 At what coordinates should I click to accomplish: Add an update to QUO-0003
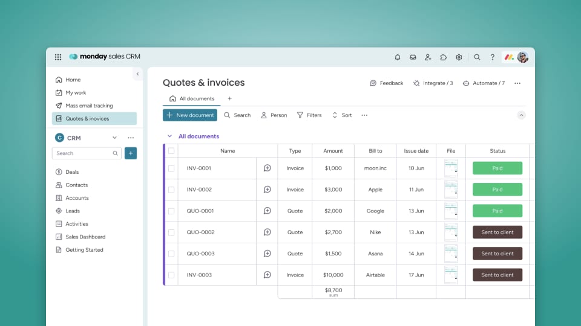(267, 254)
